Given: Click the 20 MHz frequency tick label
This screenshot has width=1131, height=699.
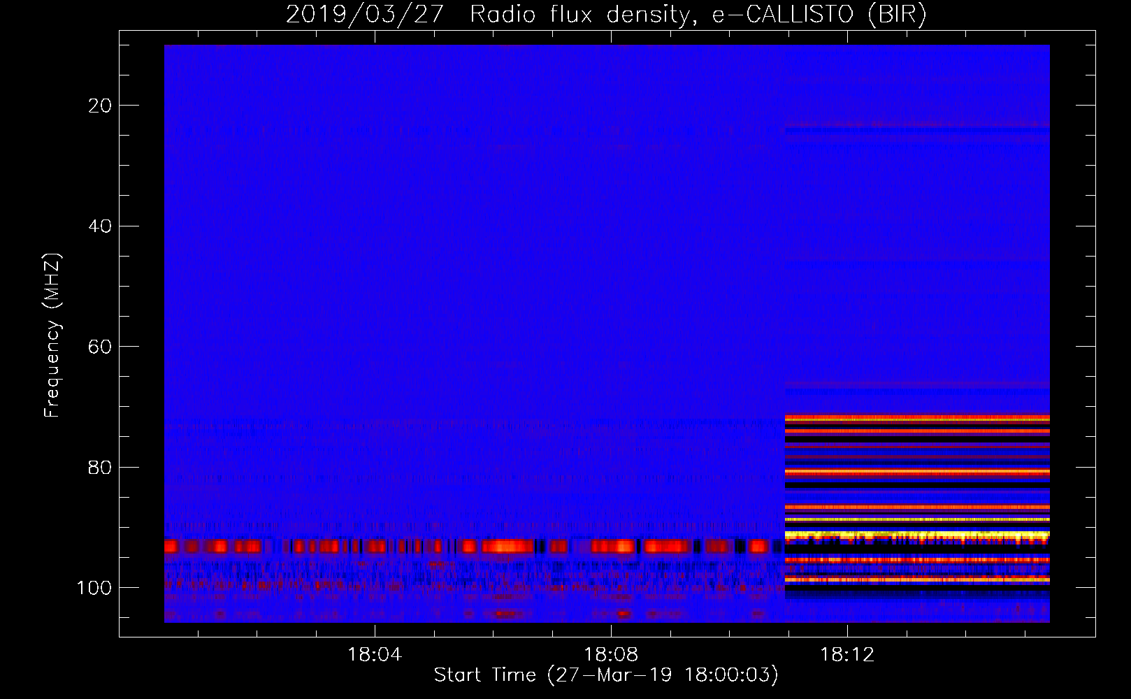Looking at the screenshot, I should click(100, 106).
